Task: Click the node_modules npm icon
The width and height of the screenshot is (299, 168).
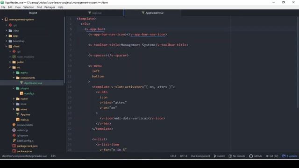Action: [x=14, y=57]
